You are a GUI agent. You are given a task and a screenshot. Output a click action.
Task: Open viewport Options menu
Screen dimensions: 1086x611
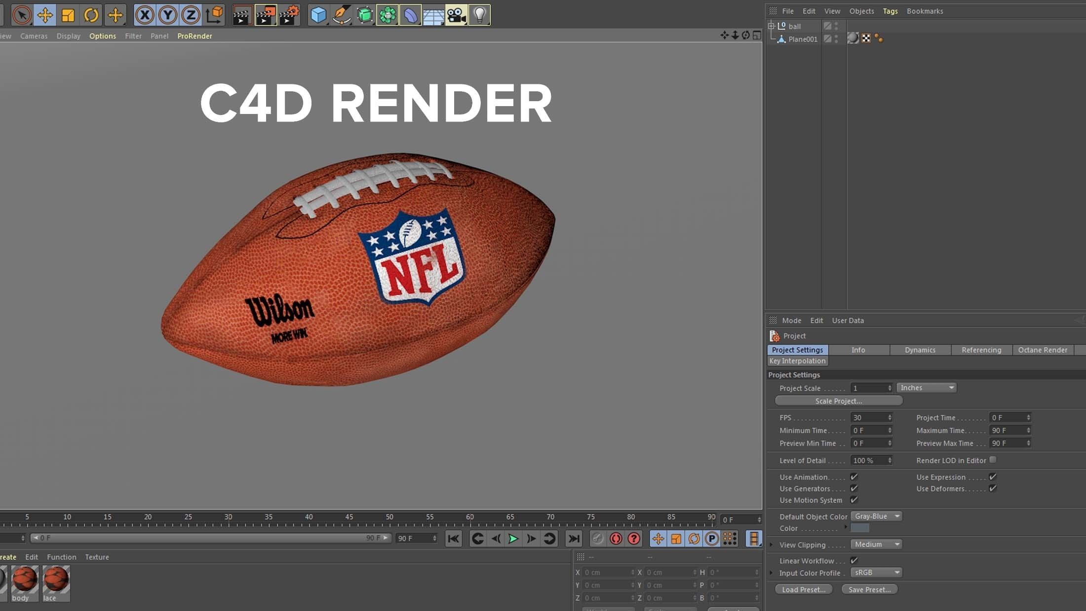click(103, 36)
